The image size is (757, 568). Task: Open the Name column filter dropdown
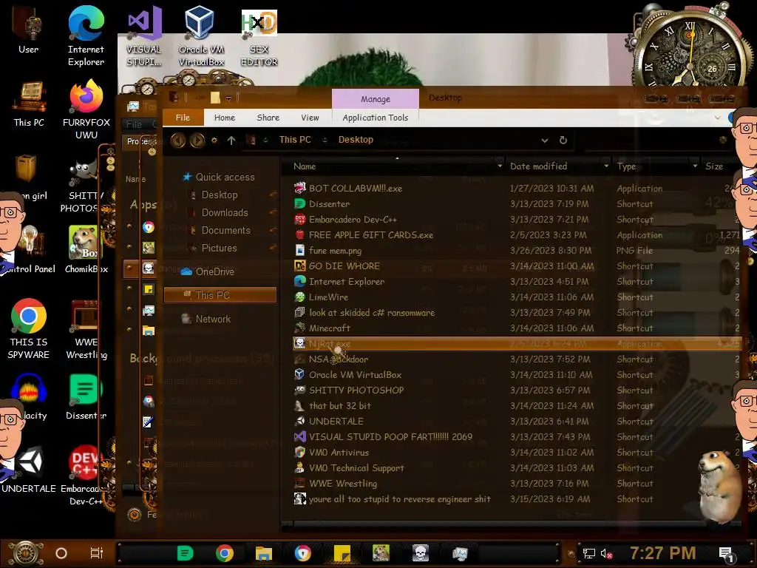[500, 166]
